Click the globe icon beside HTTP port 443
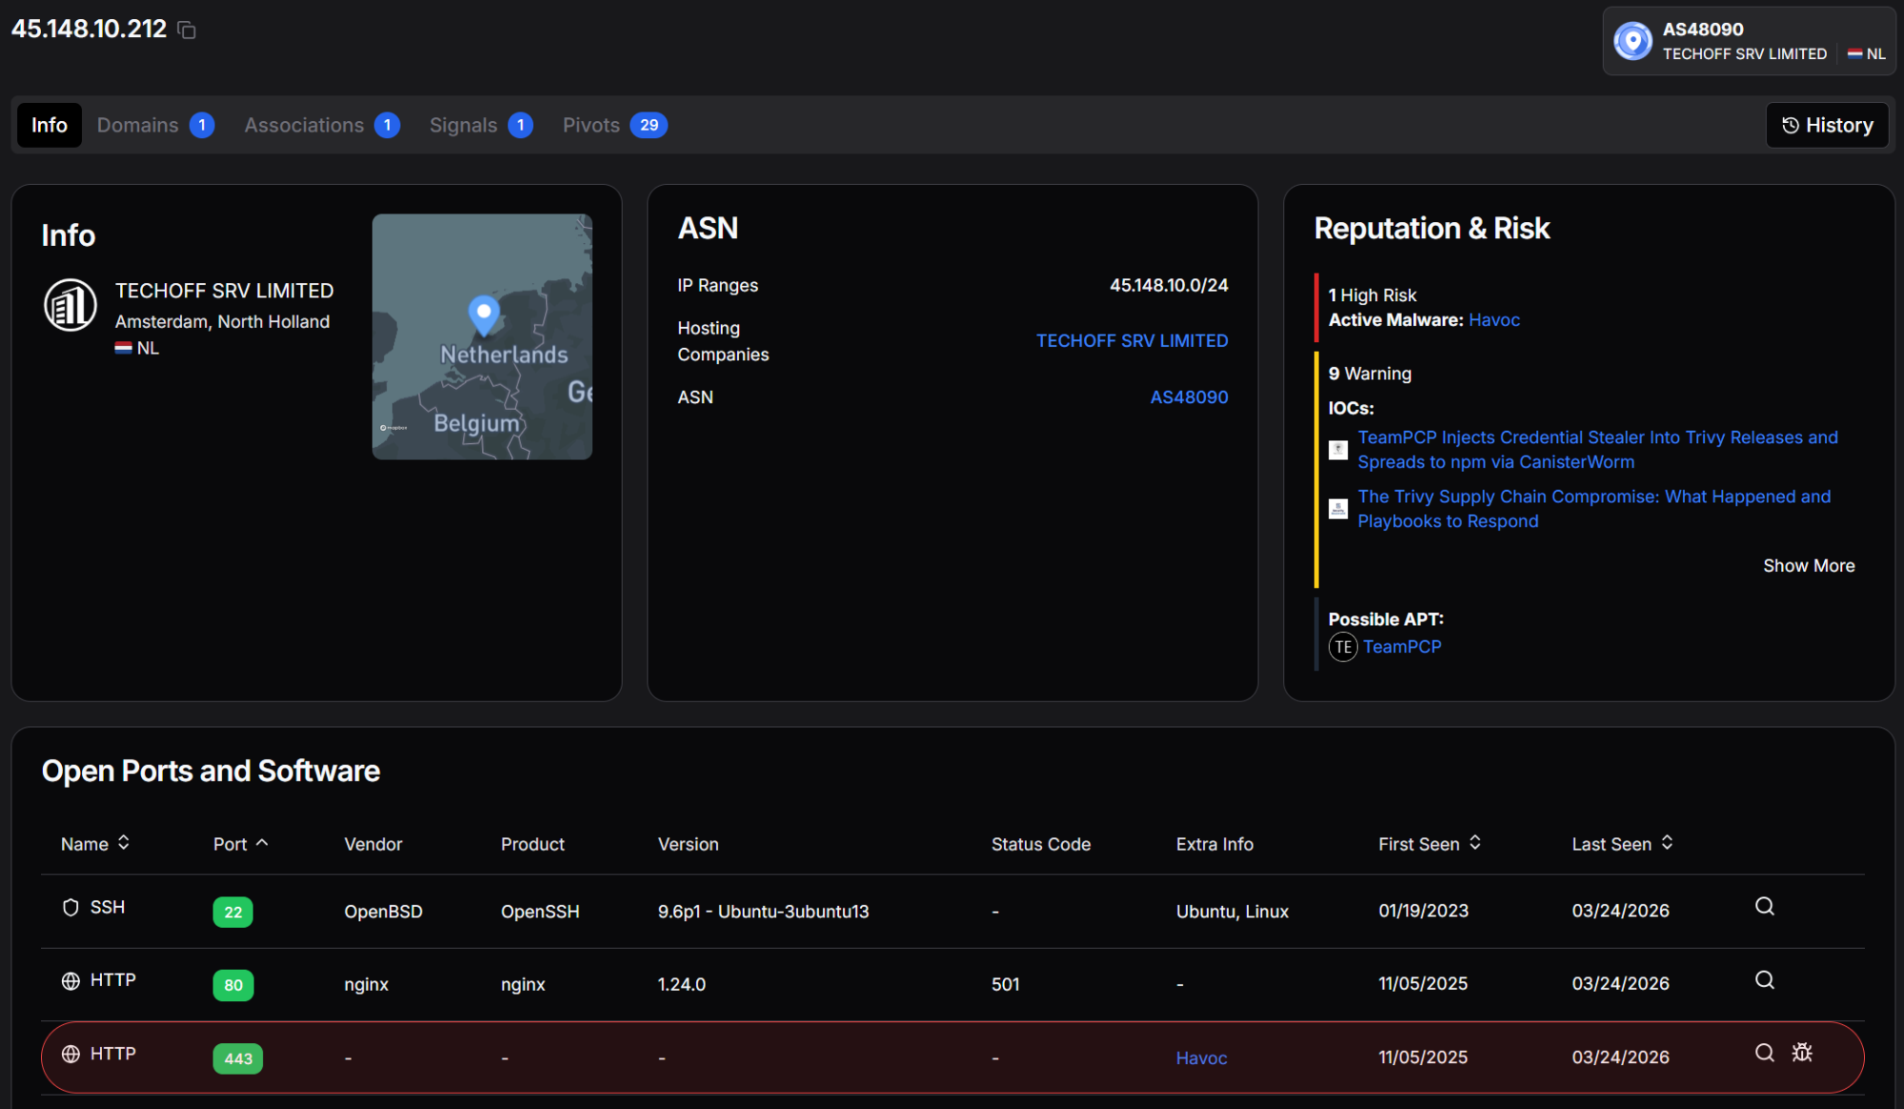 pos(70,1055)
